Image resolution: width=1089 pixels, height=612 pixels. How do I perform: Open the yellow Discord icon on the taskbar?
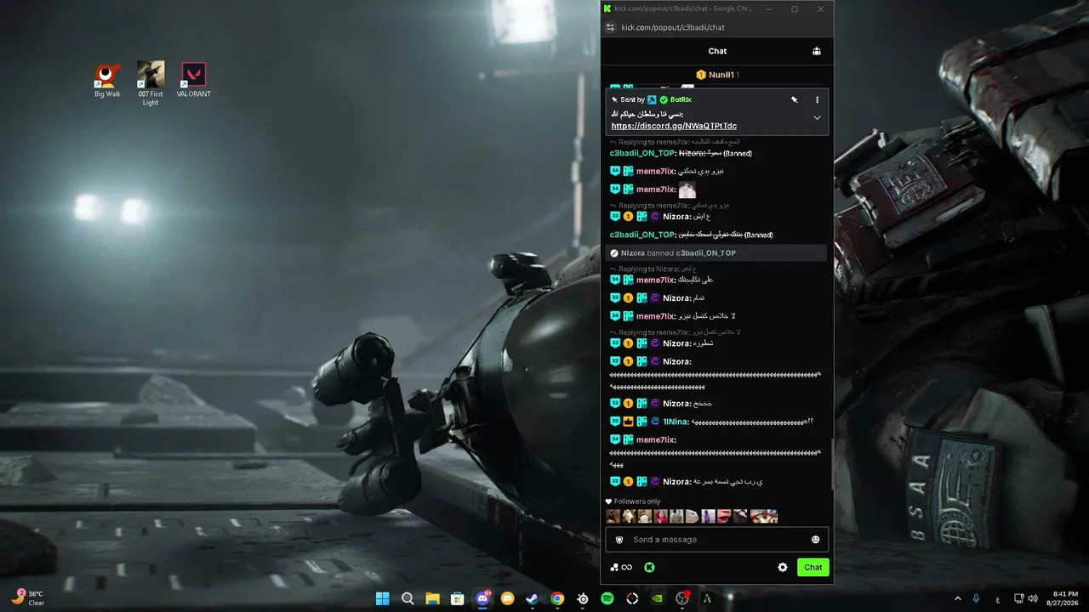[508, 598]
